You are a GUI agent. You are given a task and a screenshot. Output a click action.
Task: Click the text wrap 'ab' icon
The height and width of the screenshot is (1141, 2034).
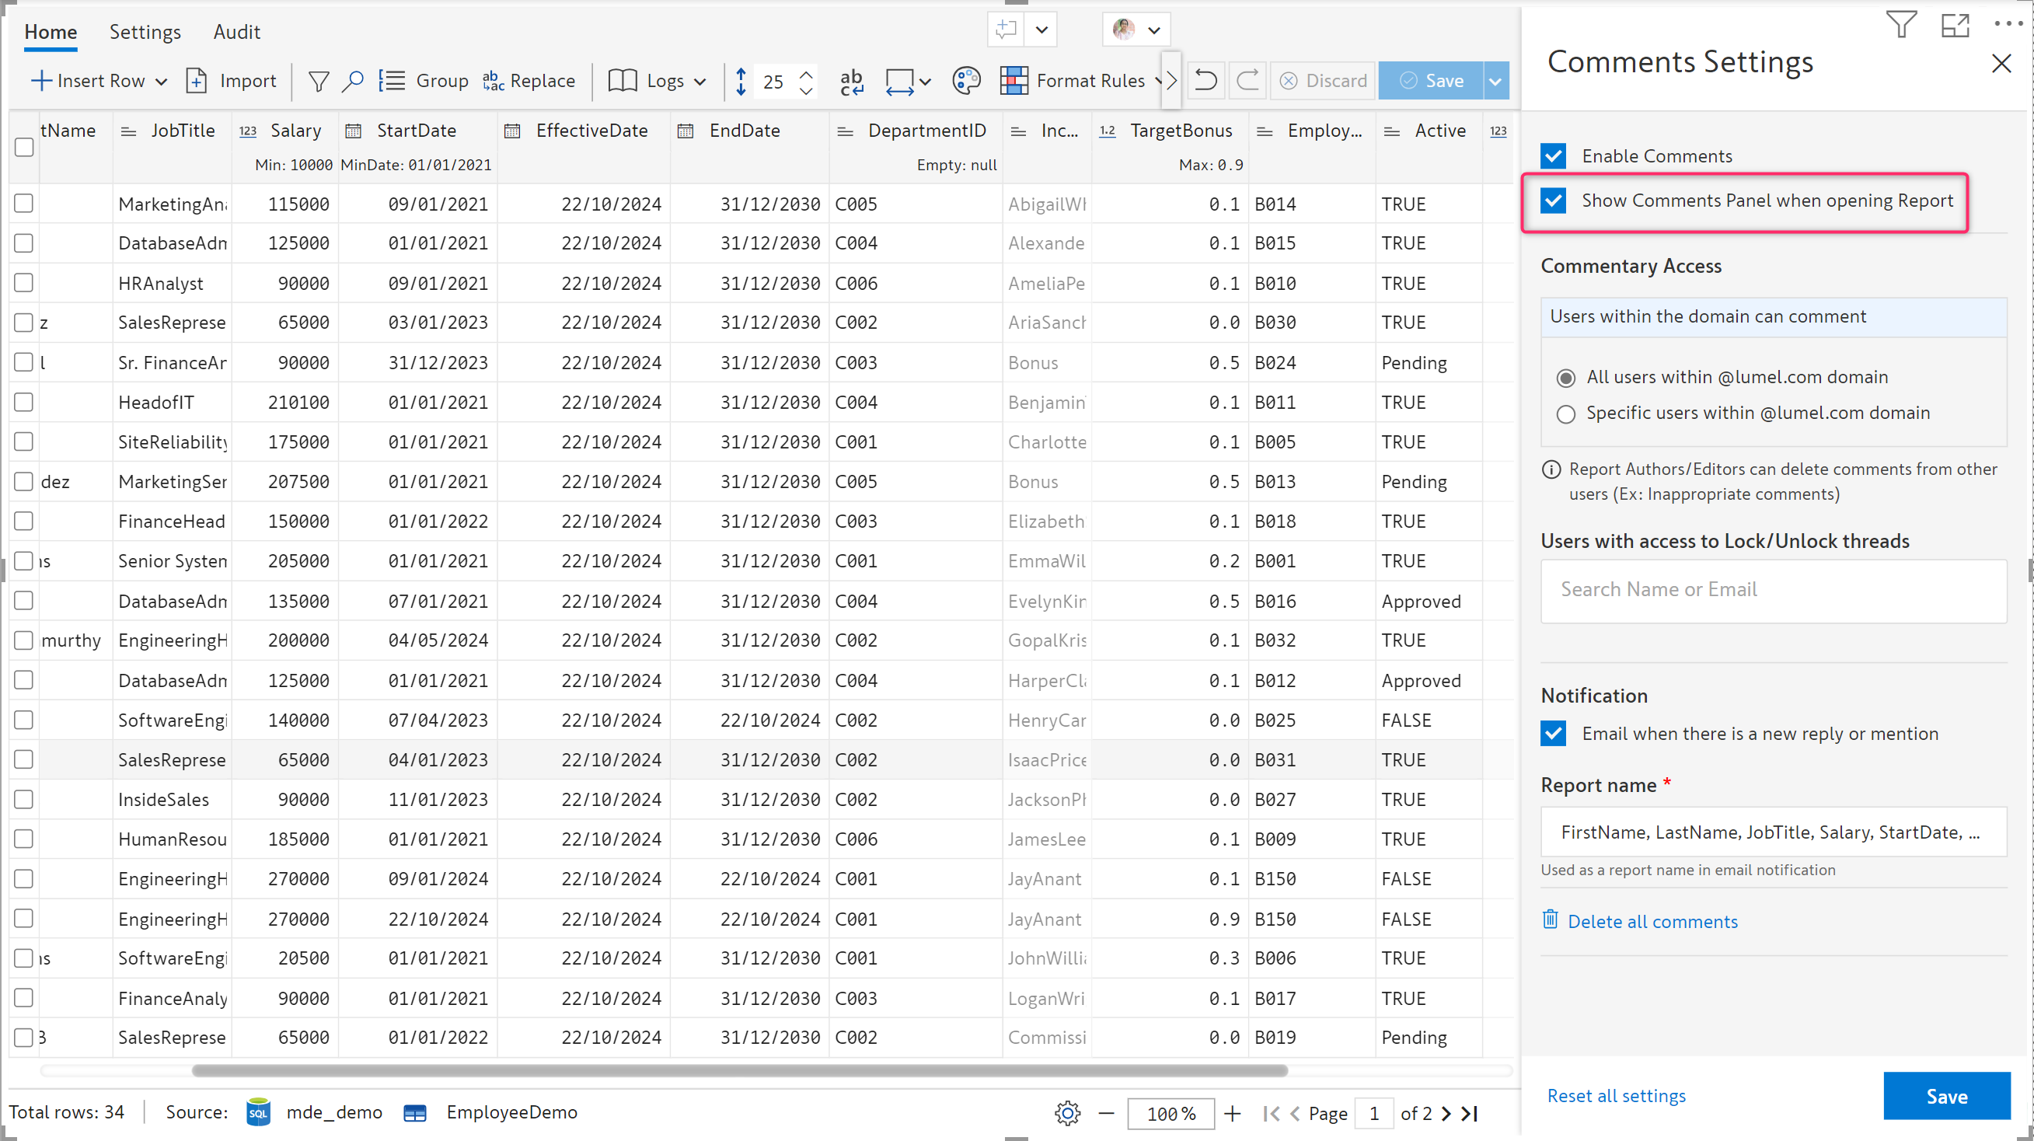coord(851,82)
